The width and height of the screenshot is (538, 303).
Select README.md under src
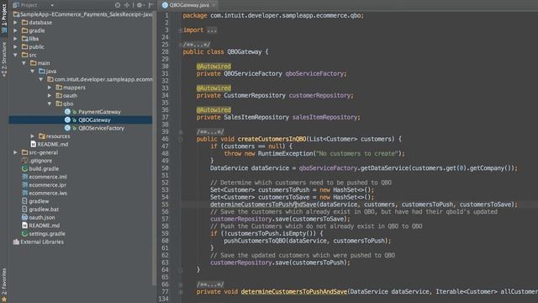click(x=52, y=144)
